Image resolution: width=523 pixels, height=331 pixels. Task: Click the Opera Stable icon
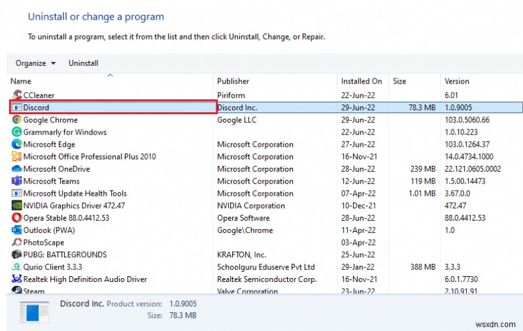[x=16, y=217]
